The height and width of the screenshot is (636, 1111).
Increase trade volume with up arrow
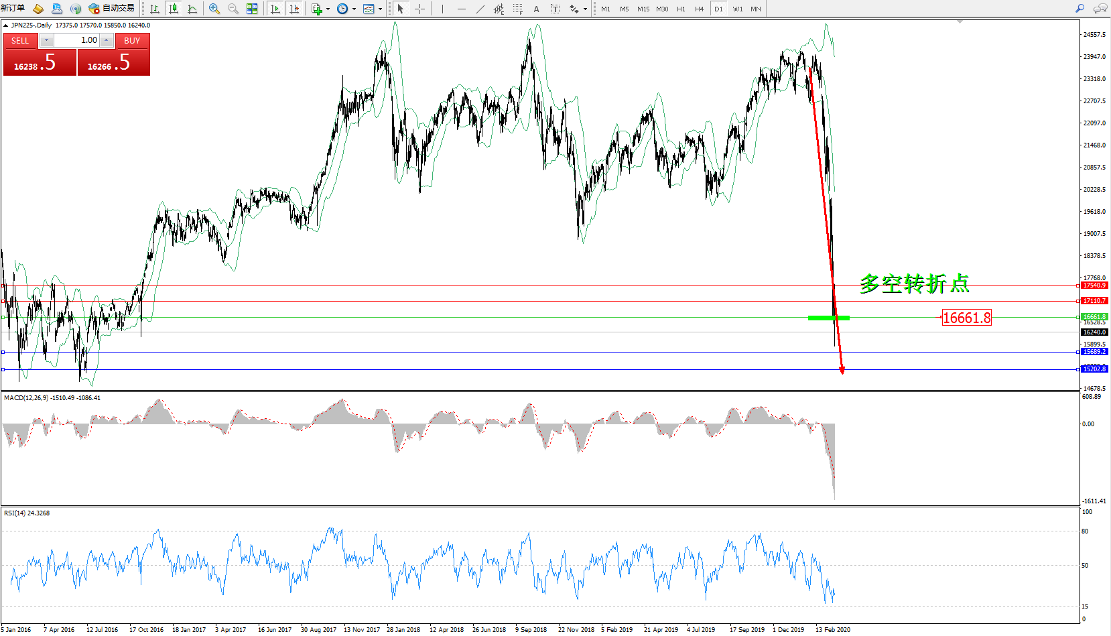[x=106, y=40]
